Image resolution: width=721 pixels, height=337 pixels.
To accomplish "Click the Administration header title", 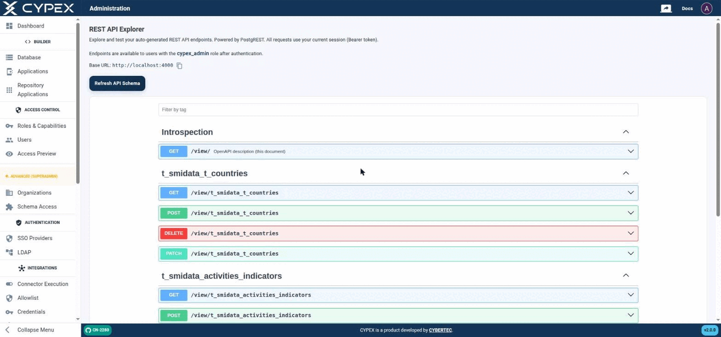I will pos(110,8).
